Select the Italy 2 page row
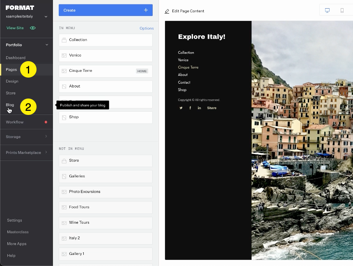 105,238
